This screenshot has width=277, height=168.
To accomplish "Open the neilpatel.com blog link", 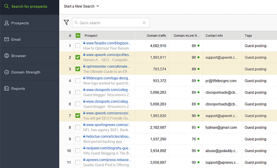I will pos(108,147).
